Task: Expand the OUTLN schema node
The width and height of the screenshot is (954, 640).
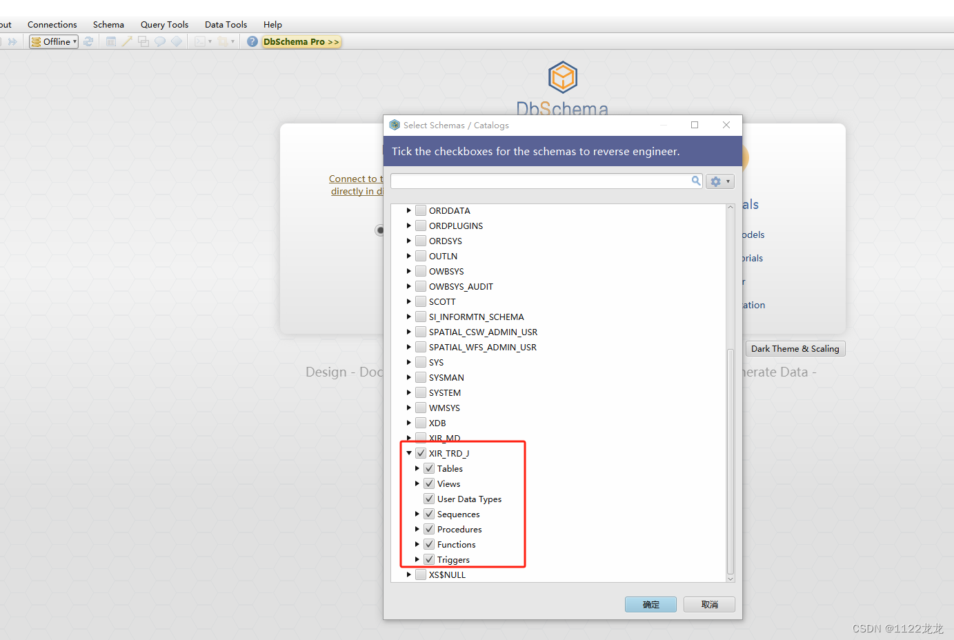Action: click(409, 256)
